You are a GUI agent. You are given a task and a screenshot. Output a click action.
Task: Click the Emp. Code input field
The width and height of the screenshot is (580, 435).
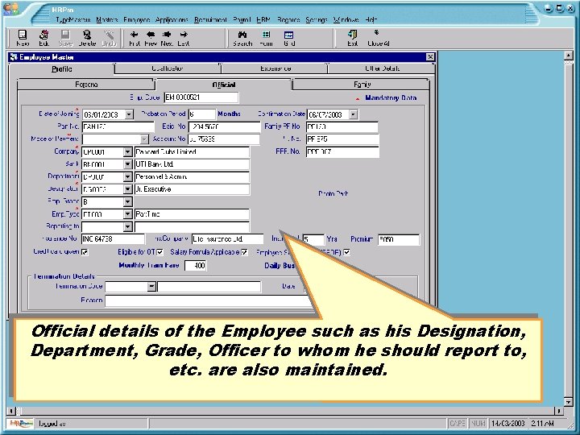[x=201, y=97]
